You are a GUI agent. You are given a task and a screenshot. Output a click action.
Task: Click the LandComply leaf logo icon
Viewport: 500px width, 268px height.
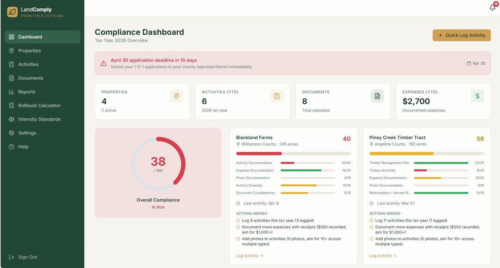[x=12, y=12]
